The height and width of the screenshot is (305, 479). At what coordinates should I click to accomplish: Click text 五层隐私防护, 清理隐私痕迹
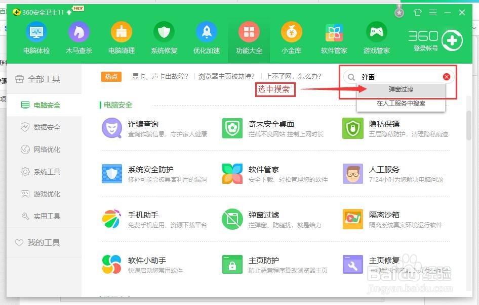409,134
